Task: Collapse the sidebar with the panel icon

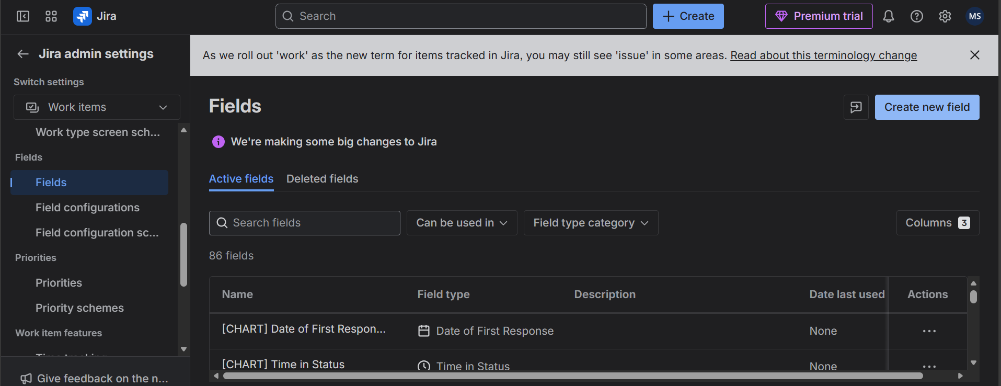Action: 23,16
